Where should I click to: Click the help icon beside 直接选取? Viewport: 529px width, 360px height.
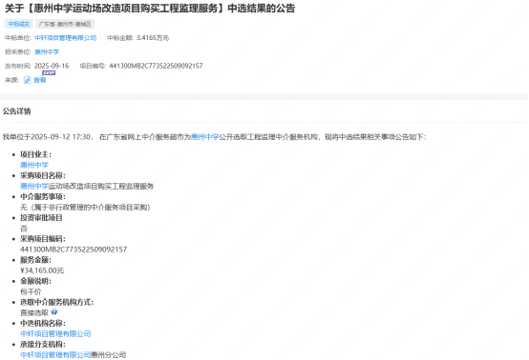click(x=54, y=312)
